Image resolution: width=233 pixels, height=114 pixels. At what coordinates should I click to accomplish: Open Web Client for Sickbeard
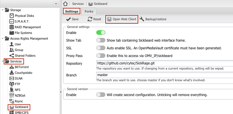coord(122,19)
